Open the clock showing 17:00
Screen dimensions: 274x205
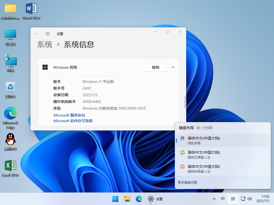coord(263,199)
